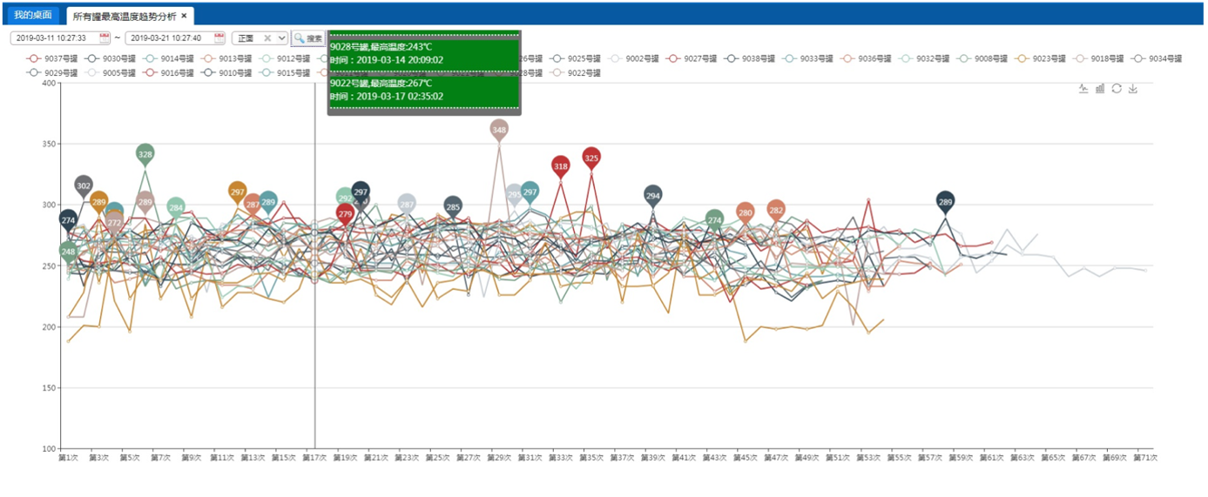
Task: Open calendar picker for end date
Action: point(219,38)
